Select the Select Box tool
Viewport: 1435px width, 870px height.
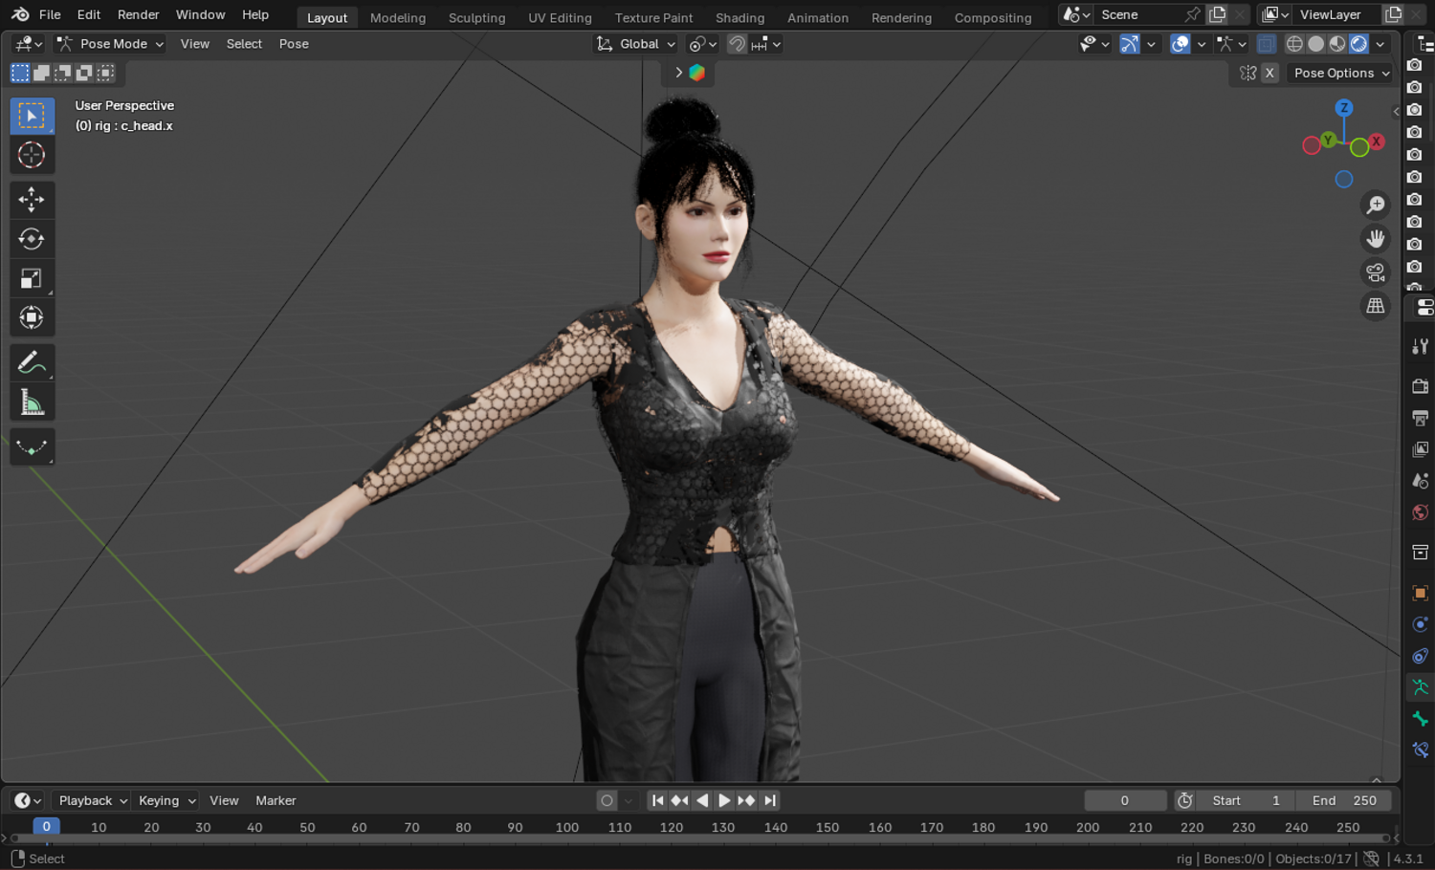pyautogui.click(x=32, y=116)
